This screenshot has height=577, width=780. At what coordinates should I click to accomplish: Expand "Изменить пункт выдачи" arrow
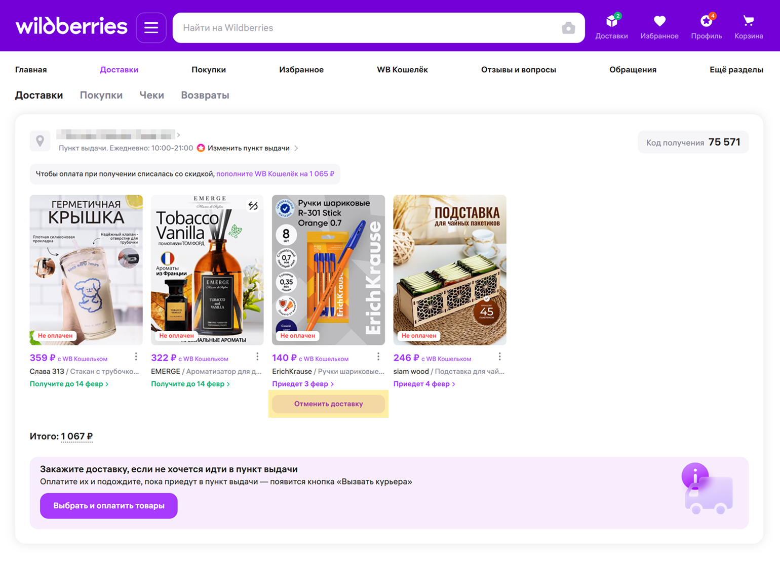[x=296, y=148]
